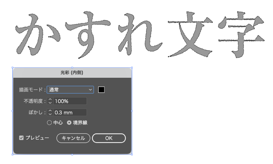This screenshot has width=273, height=164.
Task: Click the bottom-right selection handle of the dialog image
Action: [x=132, y=154]
